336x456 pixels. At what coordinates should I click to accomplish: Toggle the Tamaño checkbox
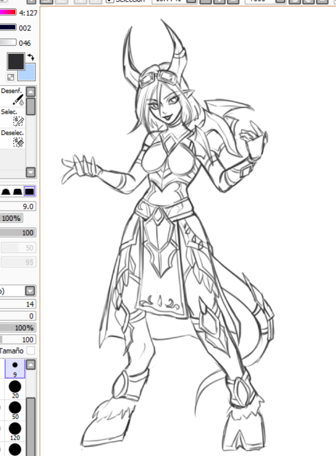[x=30, y=351]
